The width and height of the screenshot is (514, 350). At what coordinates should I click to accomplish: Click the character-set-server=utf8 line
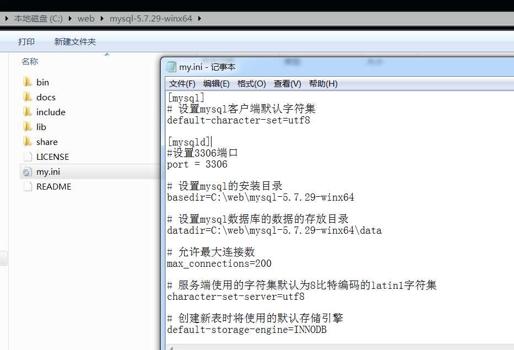pyautogui.click(x=236, y=297)
